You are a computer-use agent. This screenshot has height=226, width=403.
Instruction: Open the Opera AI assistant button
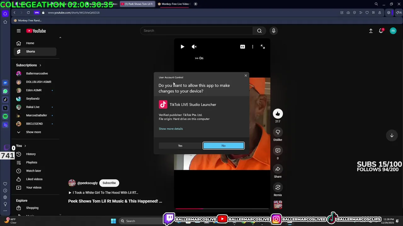pyautogui.click(x=399, y=13)
